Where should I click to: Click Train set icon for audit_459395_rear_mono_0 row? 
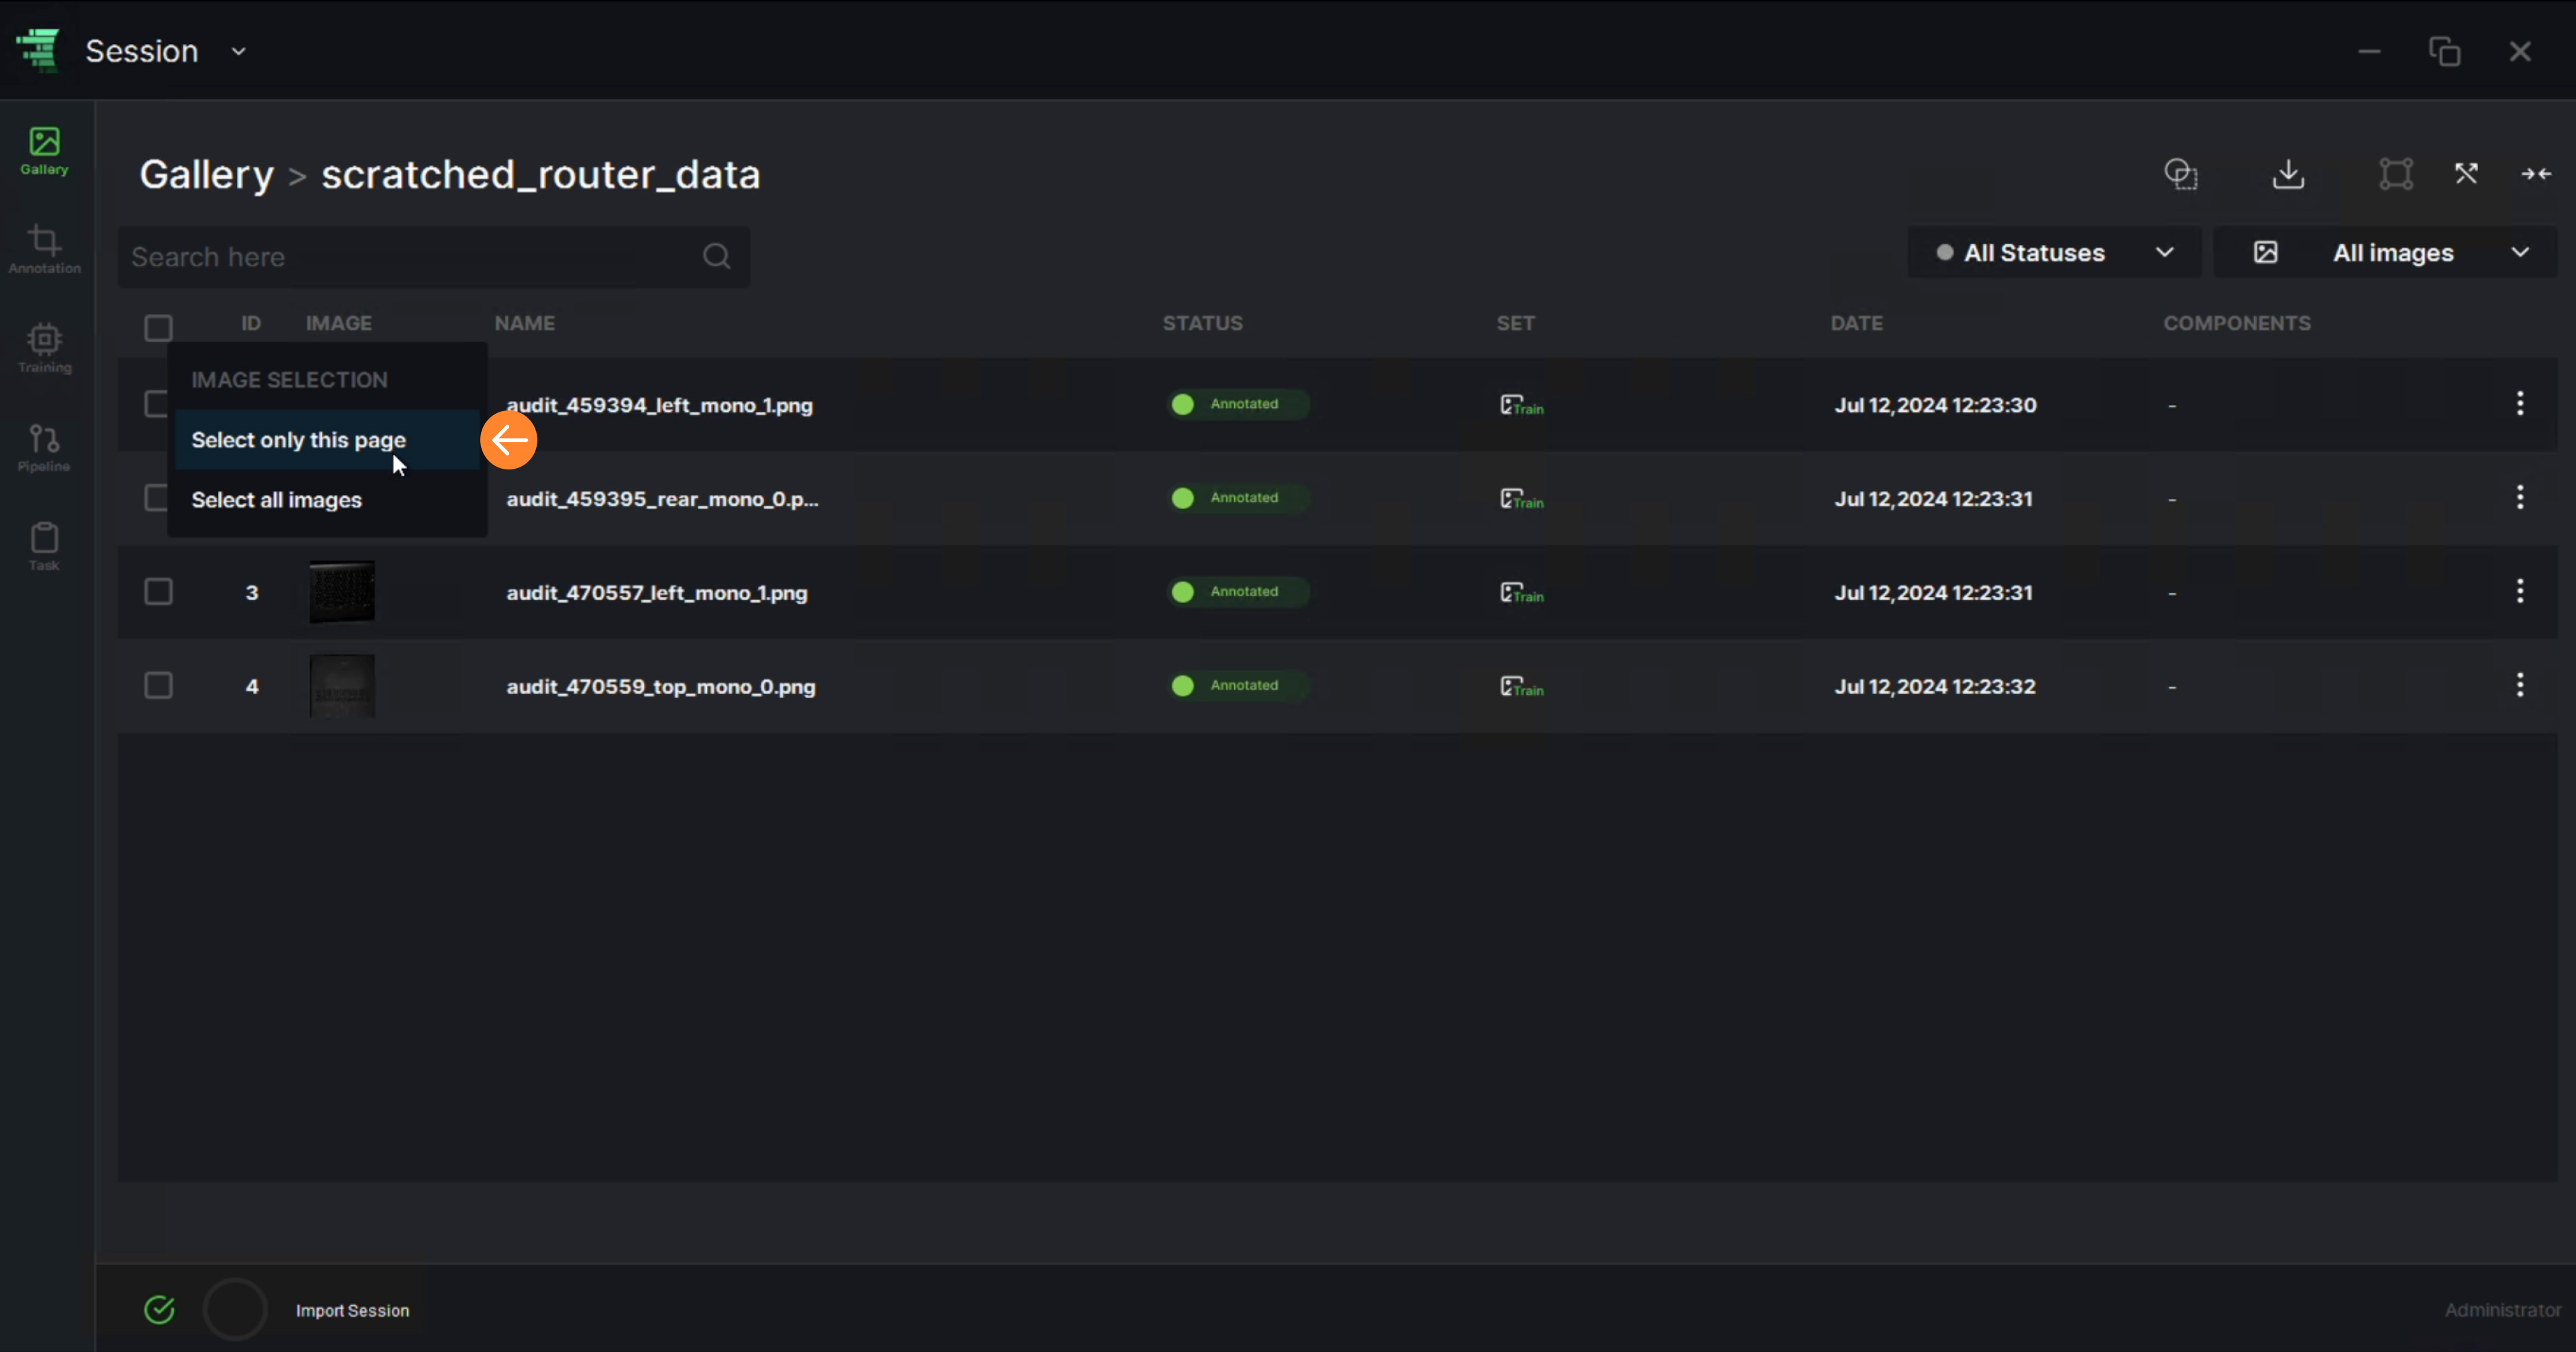pyautogui.click(x=1521, y=499)
